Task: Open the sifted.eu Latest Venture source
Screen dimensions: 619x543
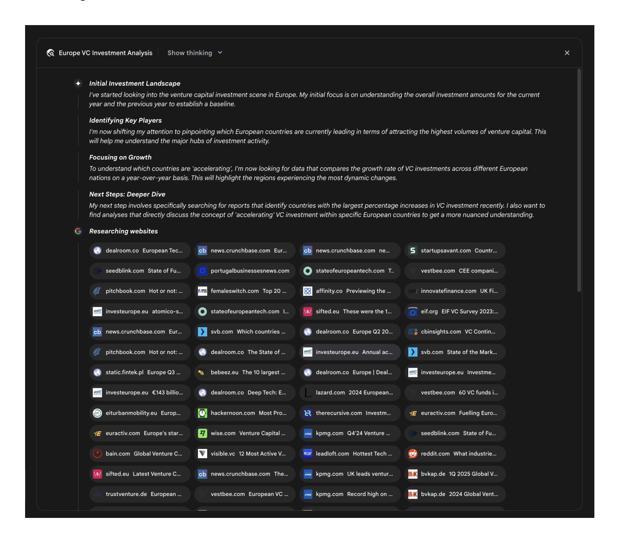Action: (x=140, y=474)
